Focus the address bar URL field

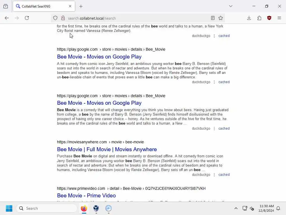click(x=138, y=18)
